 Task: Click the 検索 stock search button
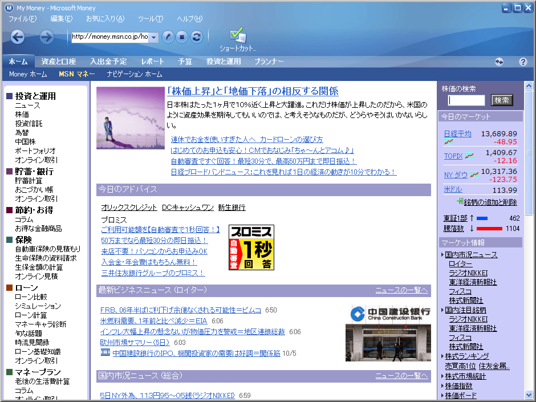click(x=502, y=100)
